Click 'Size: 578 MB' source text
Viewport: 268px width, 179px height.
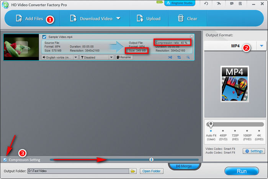pos(53,51)
